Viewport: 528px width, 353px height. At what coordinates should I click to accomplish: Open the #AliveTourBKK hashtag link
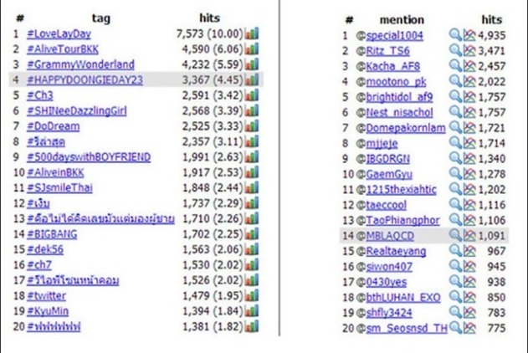[63, 49]
